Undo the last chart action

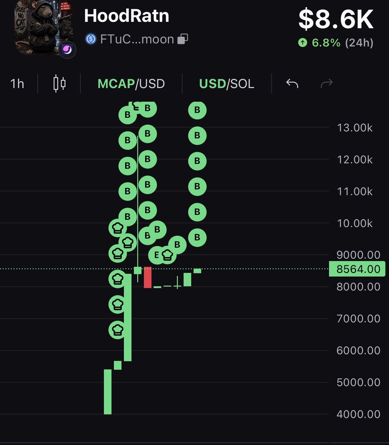[x=292, y=83]
